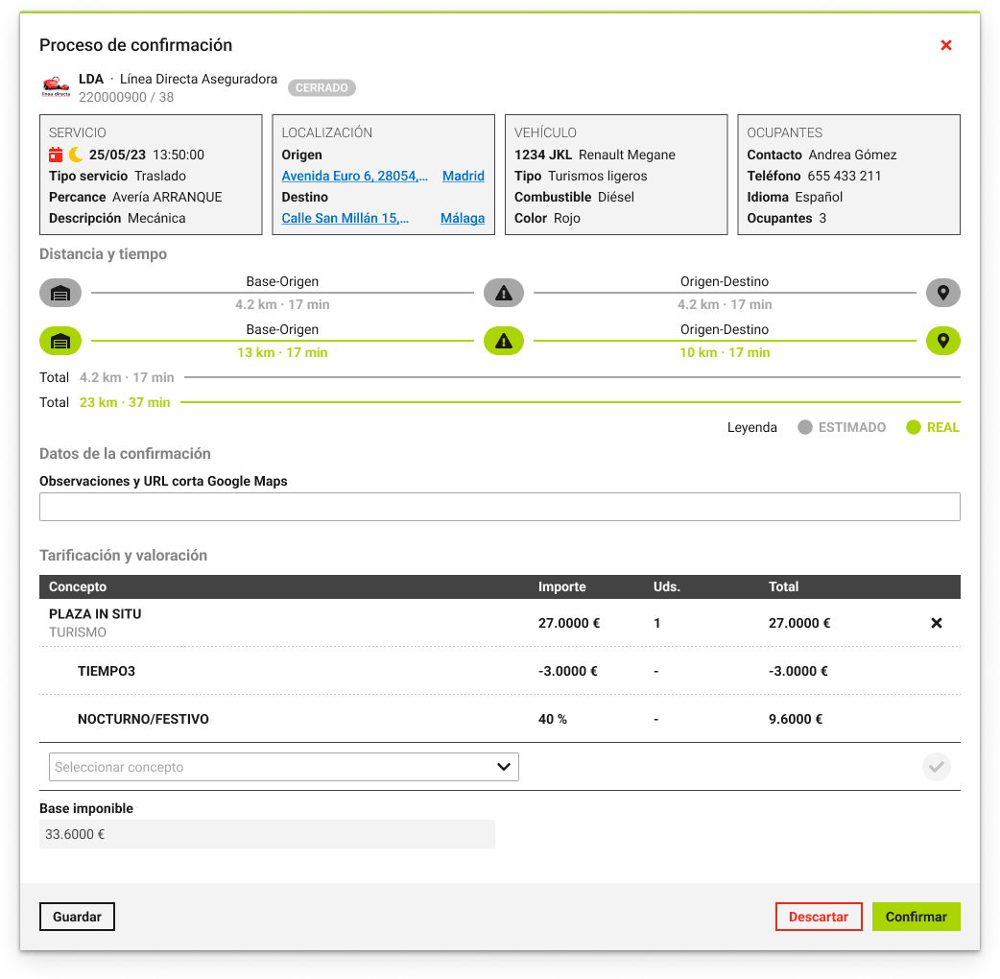Click the checkmark to add selected concept

point(937,767)
